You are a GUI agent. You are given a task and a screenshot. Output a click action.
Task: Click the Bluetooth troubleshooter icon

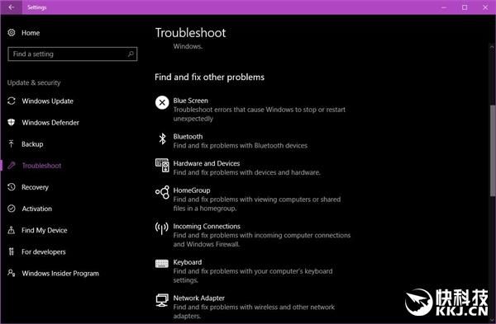pos(162,139)
